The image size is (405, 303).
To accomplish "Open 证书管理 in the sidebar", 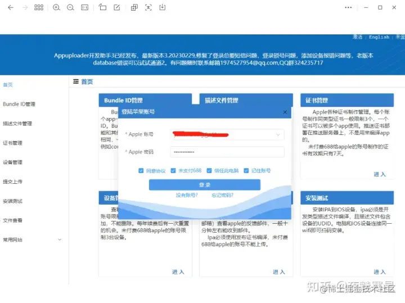I will pyautogui.click(x=12, y=143).
